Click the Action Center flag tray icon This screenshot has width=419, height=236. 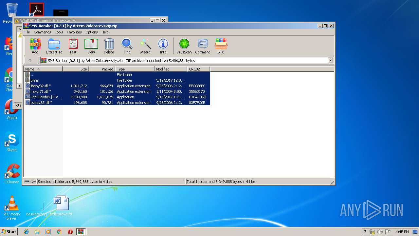tap(387, 232)
